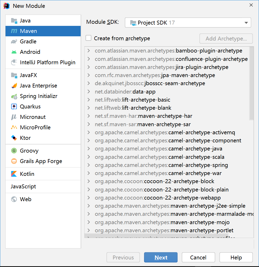Image resolution: width=259 pixels, height=267 pixels.
Task: Select camel-archetype-war row
Action: click(167, 173)
